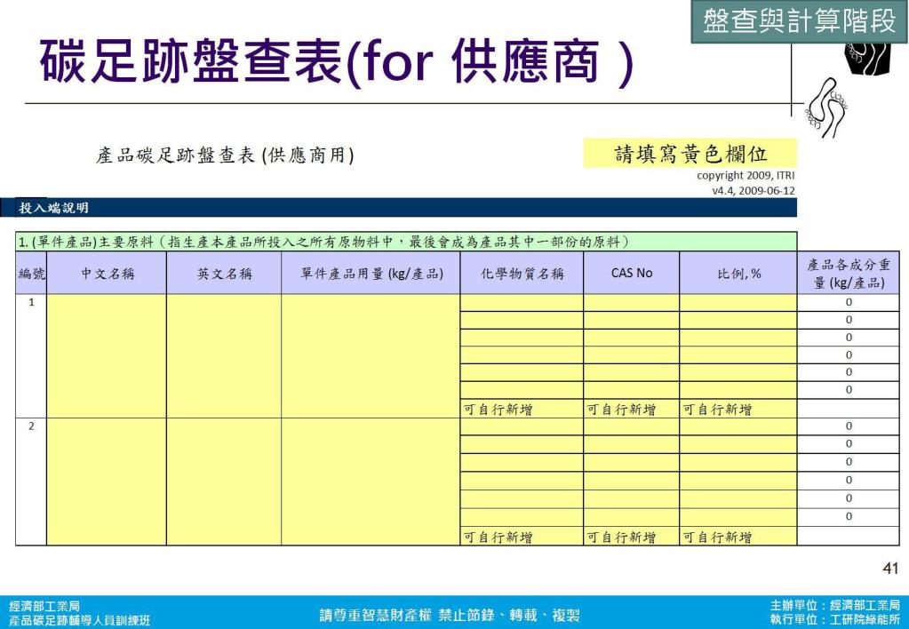Click 可自行新增 under CAS No in row 1
Viewport: 909px width, 629px height.
tap(621, 410)
